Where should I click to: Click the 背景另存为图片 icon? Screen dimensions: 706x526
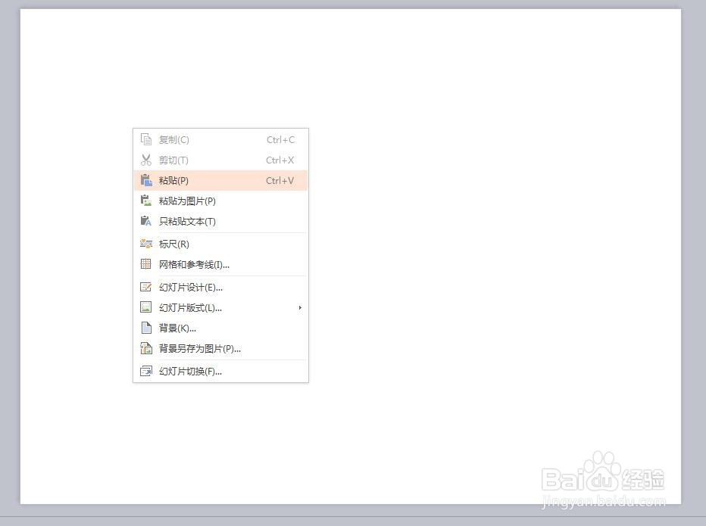point(146,348)
